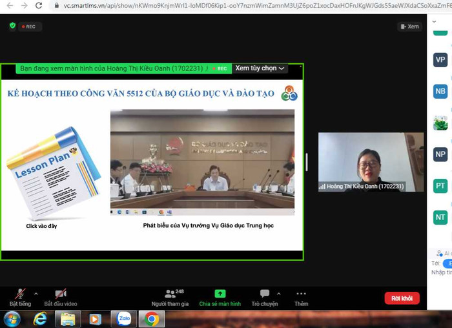This screenshot has height=328, width=452.
Task: Select participant VP avatar in list
Action: coord(440,59)
